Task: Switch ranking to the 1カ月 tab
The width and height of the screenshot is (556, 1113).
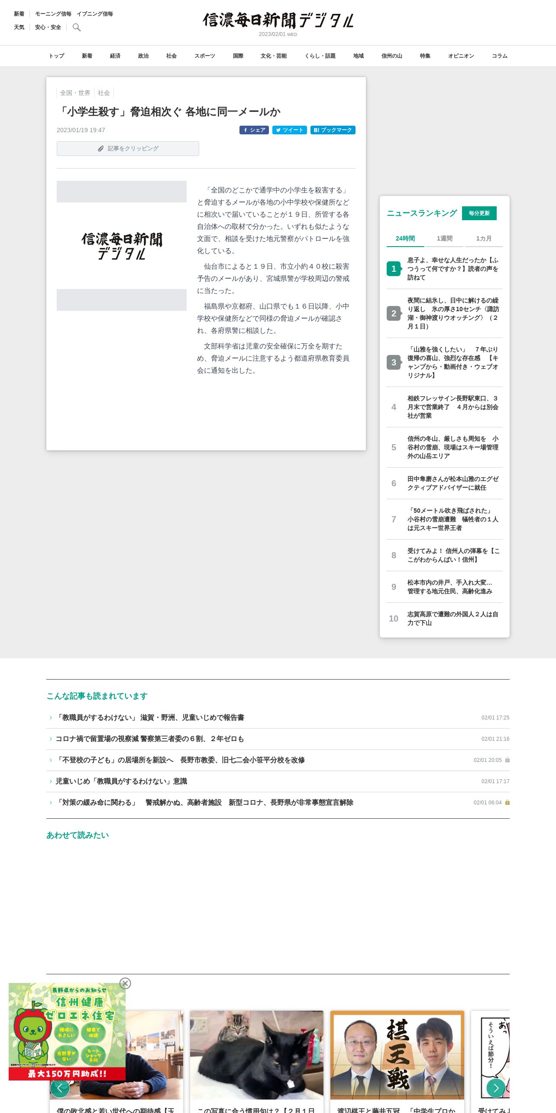Action: pos(484,238)
